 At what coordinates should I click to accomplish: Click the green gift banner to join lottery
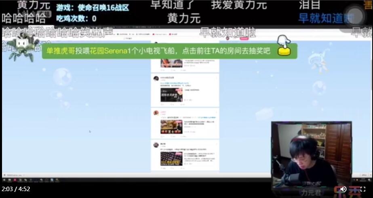170,51
